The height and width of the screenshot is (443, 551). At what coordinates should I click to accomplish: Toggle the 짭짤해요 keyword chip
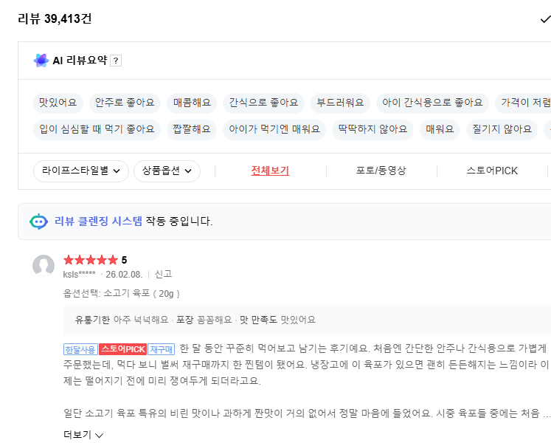click(x=192, y=129)
